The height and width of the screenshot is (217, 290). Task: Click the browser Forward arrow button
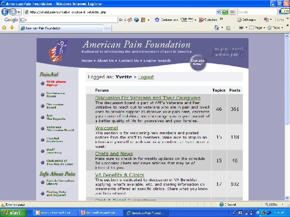click(x=12, y=12)
